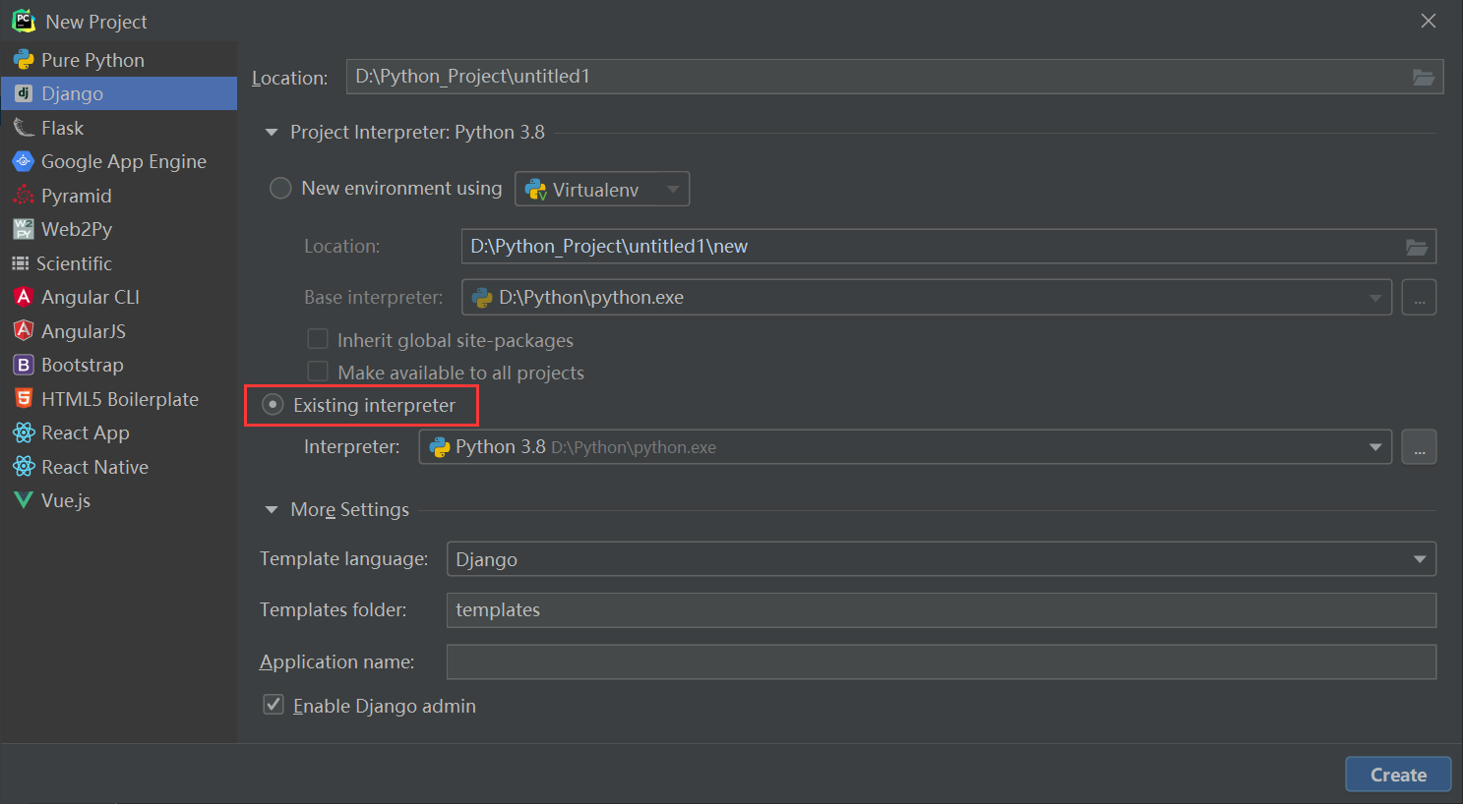The width and height of the screenshot is (1463, 804).
Task: Click the React Native atom icon
Action: (24, 467)
